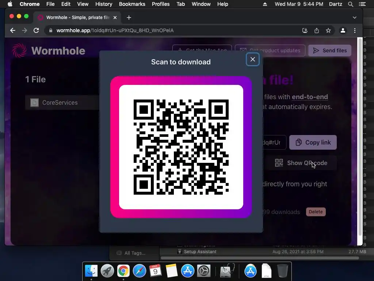The height and width of the screenshot is (281, 374).
Task: Open the History menu
Action: (104, 4)
